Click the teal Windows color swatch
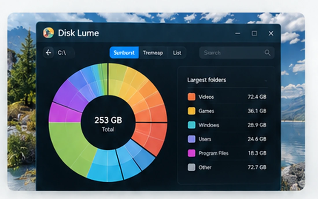The image size is (318, 199). pos(191,125)
